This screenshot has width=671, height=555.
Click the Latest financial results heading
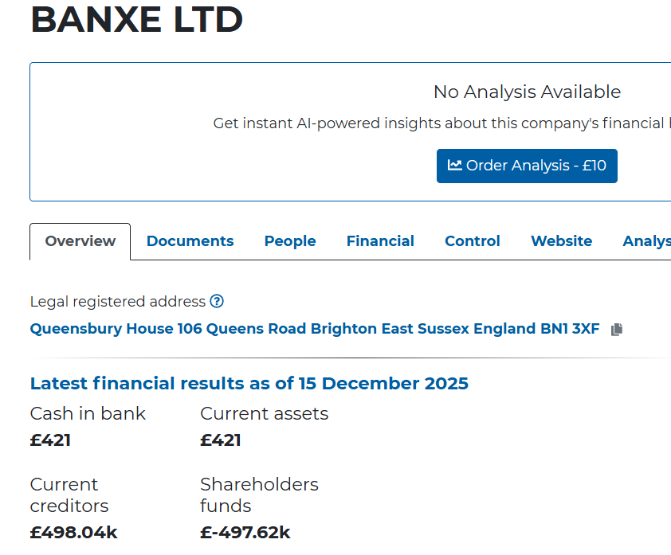click(x=249, y=383)
